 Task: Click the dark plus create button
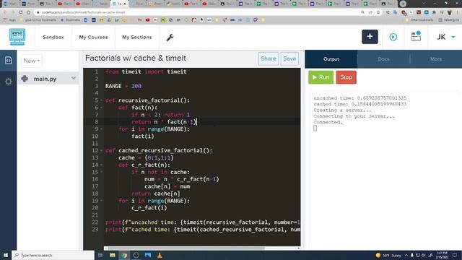pyautogui.click(x=370, y=37)
